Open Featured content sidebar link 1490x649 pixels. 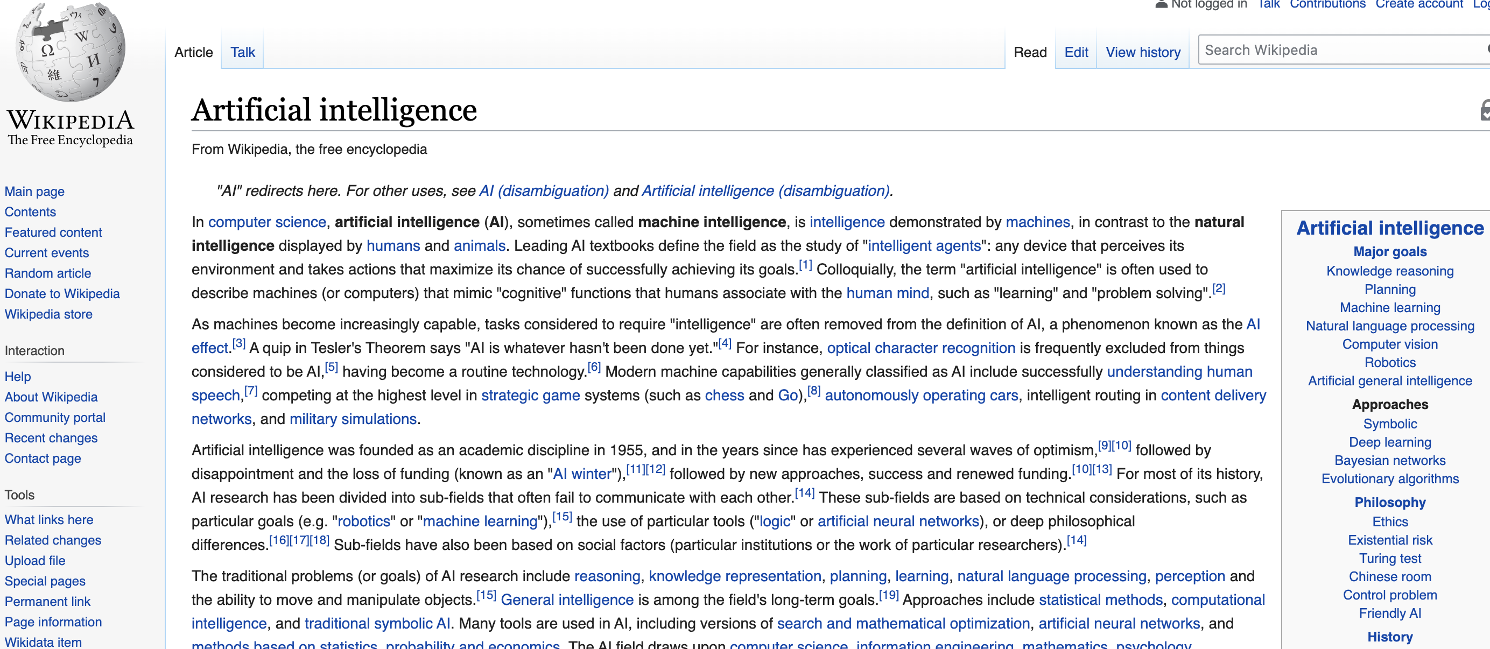(x=53, y=232)
